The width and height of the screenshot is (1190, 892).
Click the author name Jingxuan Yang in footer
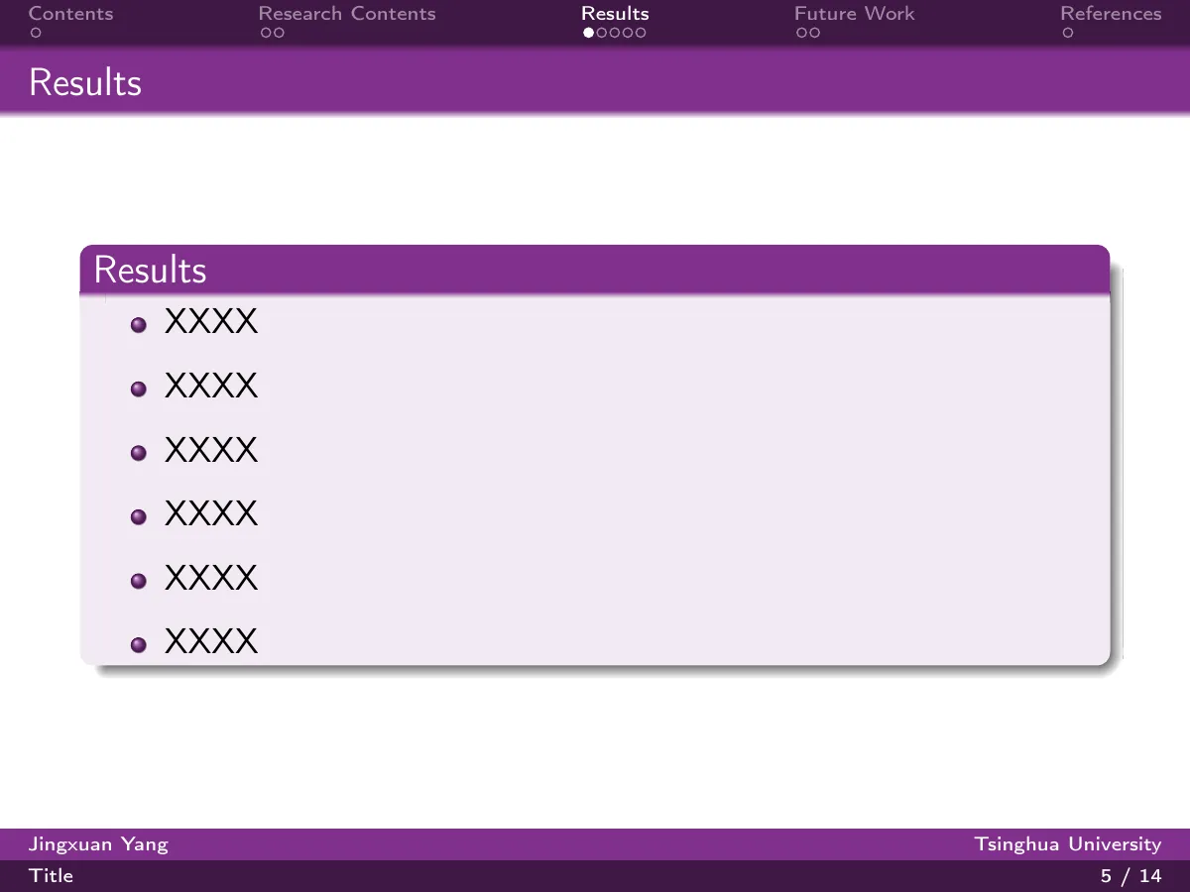(x=98, y=844)
